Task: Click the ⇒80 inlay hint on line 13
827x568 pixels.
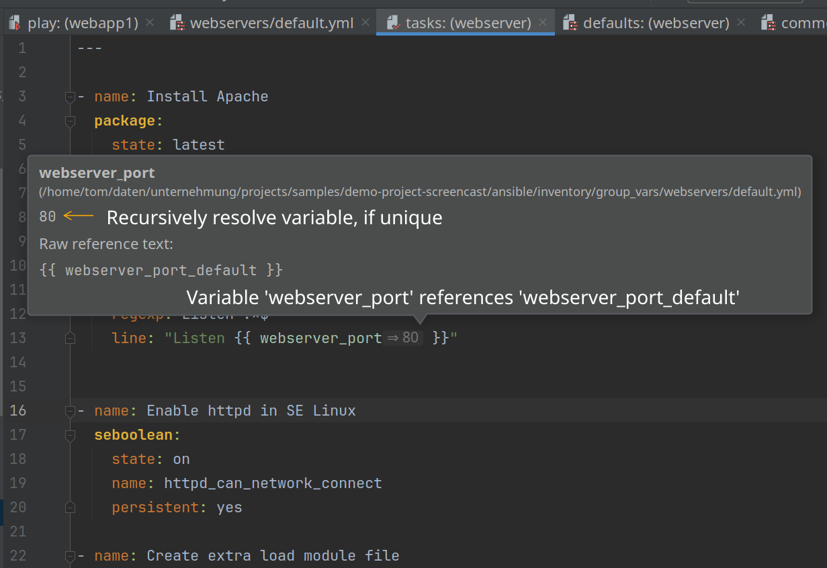Action: click(x=403, y=338)
